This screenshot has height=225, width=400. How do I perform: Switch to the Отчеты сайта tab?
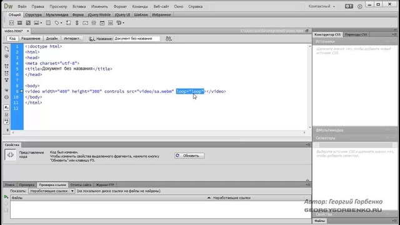pyautogui.click(x=81, y=185)
